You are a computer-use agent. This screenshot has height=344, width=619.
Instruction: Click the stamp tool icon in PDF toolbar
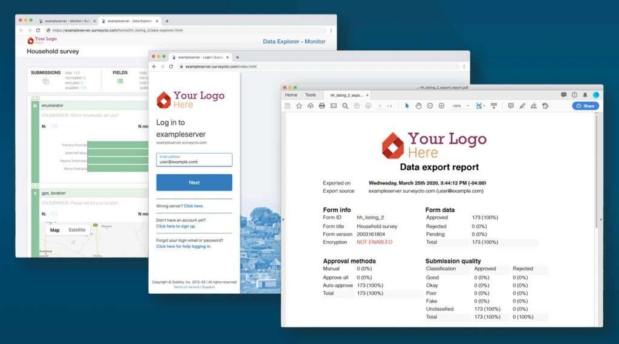coord(546,106)
